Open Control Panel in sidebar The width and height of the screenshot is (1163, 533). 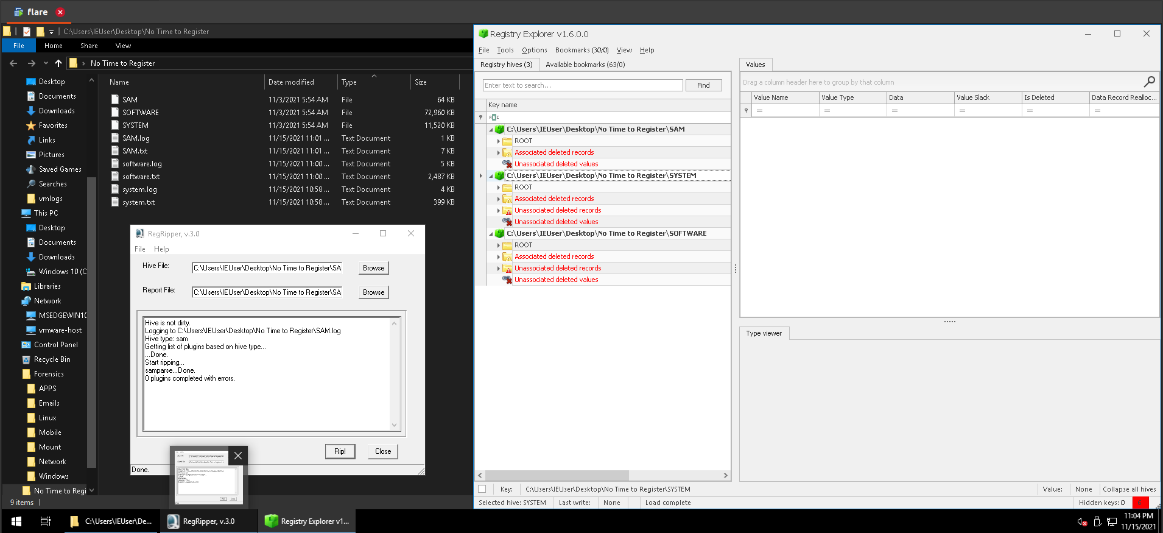click(x=55, y=345)
